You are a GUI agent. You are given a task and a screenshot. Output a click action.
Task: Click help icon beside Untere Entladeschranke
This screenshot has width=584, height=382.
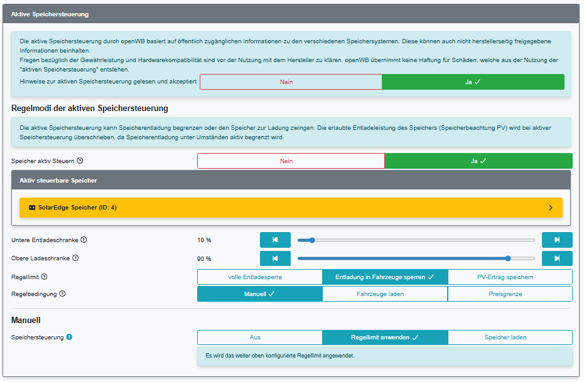coord(84,240)
